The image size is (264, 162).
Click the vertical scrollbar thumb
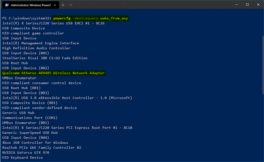pos(263,65)
